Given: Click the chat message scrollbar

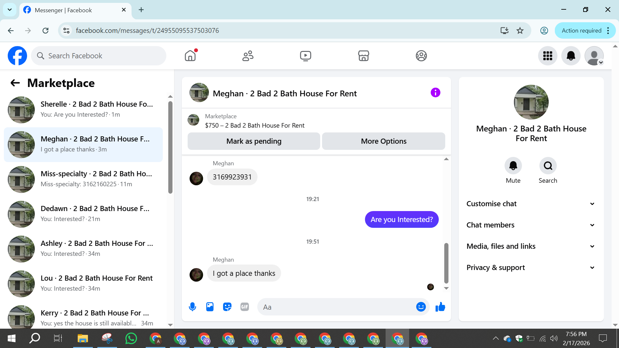Looking at the screenshot, I should (x=446, y=263).
